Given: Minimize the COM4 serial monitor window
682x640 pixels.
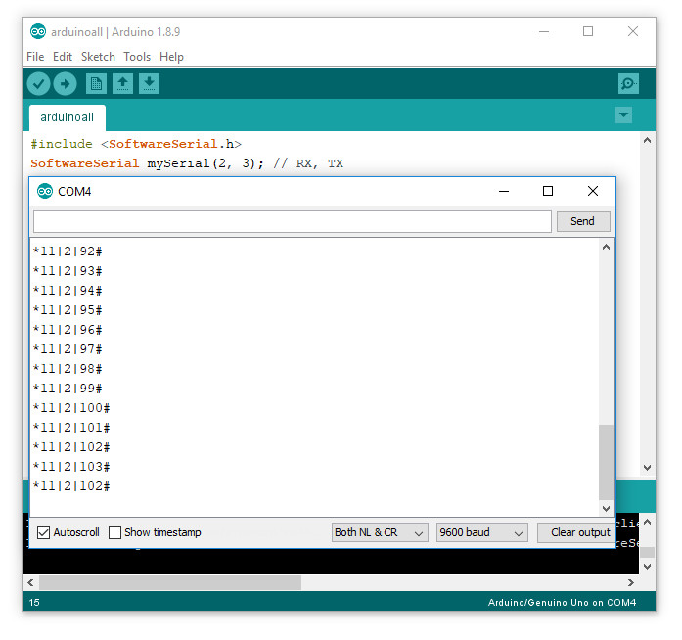Looking at the screenshot, I should coord(504,191).
